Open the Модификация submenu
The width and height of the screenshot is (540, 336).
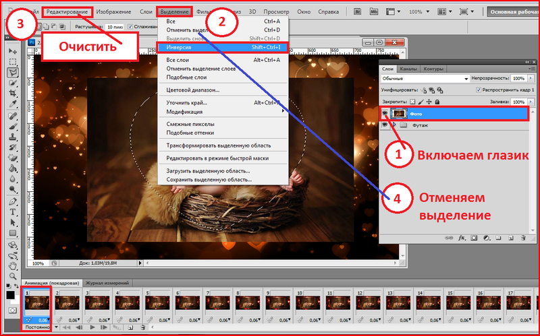tap(223, 112)
